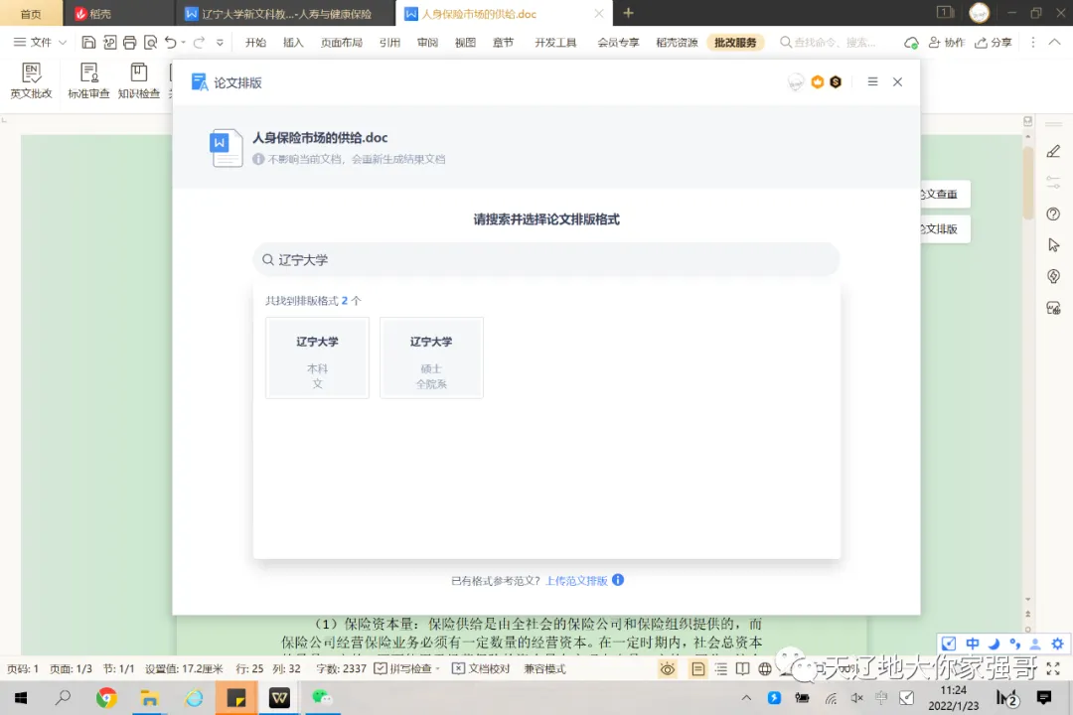Open the dialog hamburger menu
Screen dimensions: 1073x715
click(872, 82)
